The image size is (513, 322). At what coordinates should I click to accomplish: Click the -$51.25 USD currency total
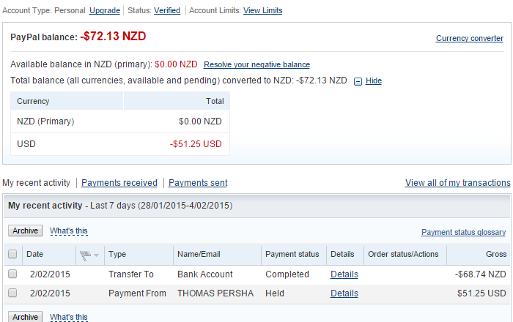[x=196, y=144]
